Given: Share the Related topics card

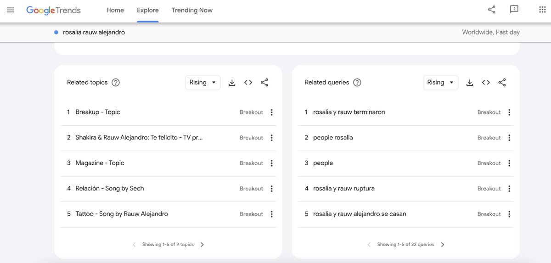Looking at the screenshot, I should pos(264,83).
